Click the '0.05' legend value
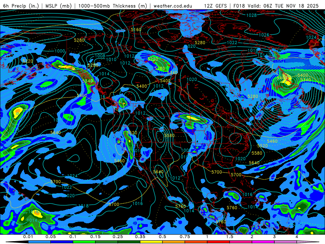The width and height of the screenshot is (325, 244). 51,237
